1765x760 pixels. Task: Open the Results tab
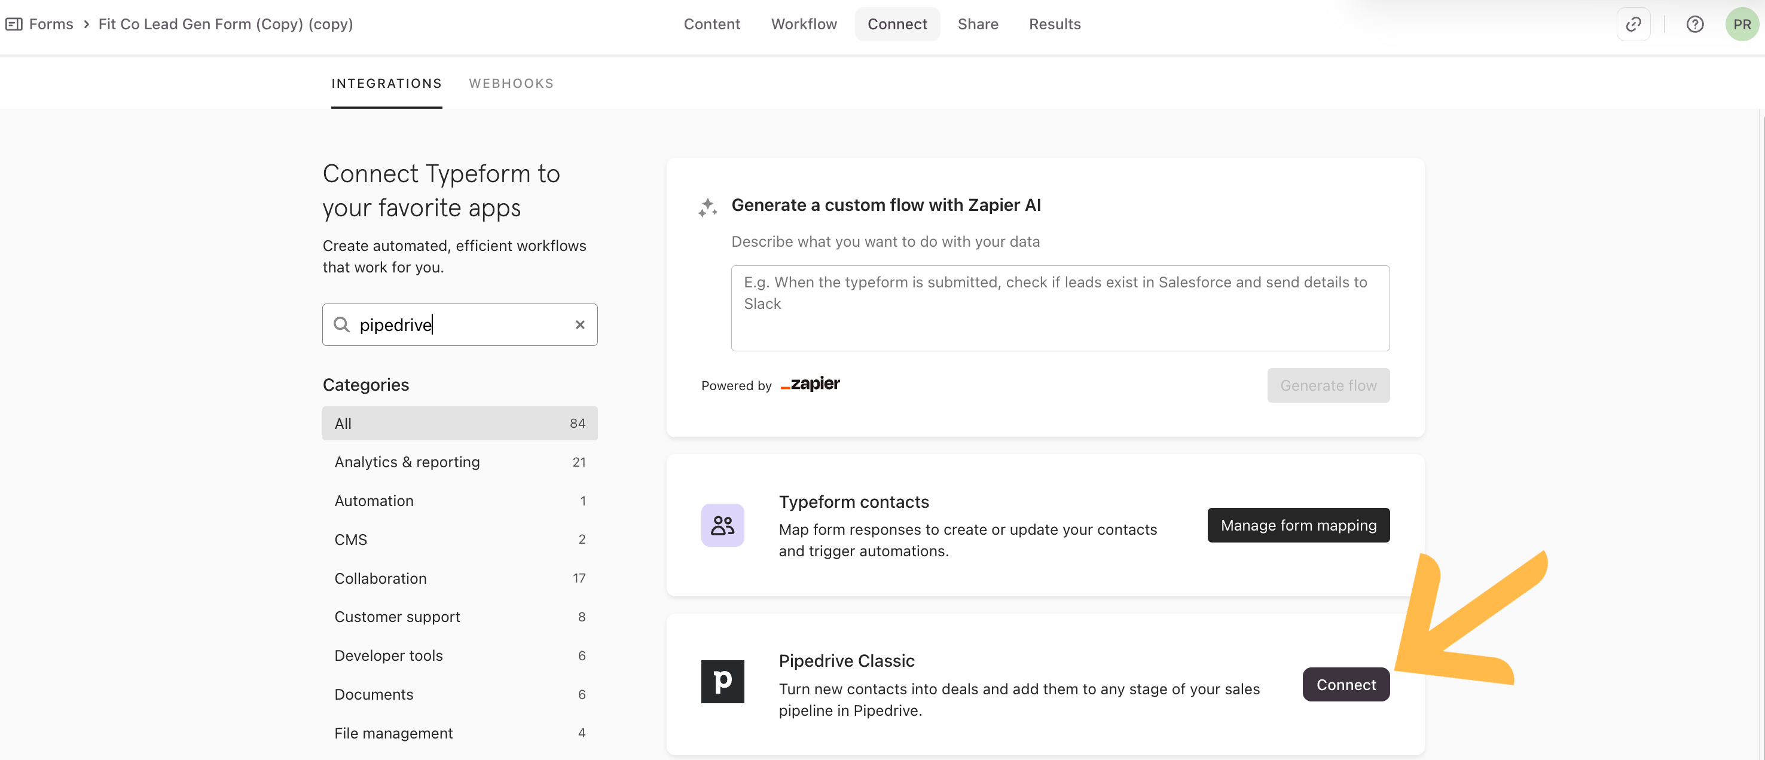tap(1055, 24)
